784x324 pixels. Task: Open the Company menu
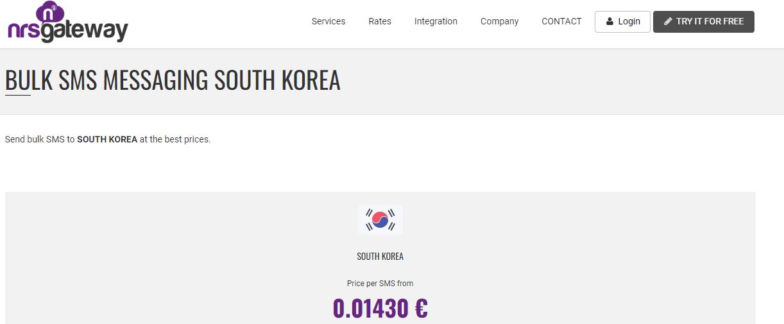[x=499, y=21]
